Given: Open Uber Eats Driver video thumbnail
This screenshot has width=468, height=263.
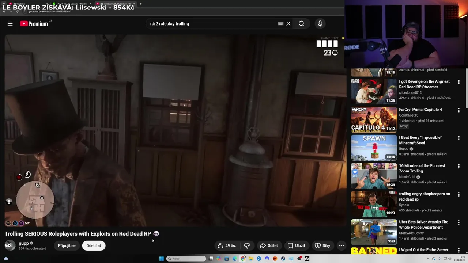Looking at the screenshot, I should (x=374, y=232).
